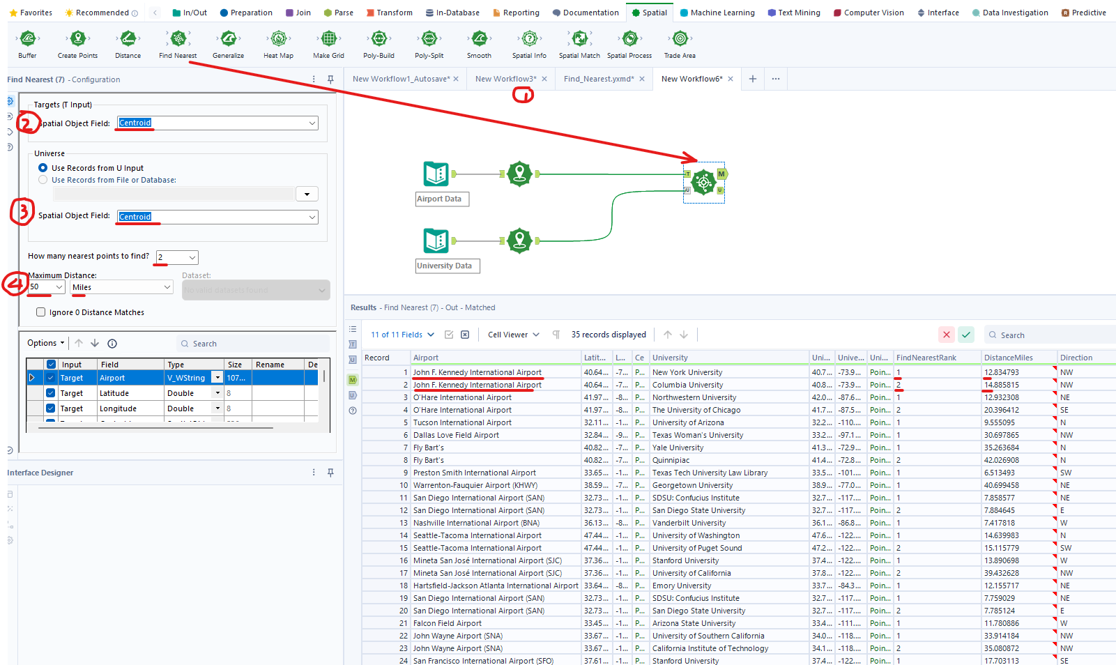Screen dimensions: 1116x665
Task: Enable Ignore 0 Distance Matches checkbox
Action: pos(41,312)
